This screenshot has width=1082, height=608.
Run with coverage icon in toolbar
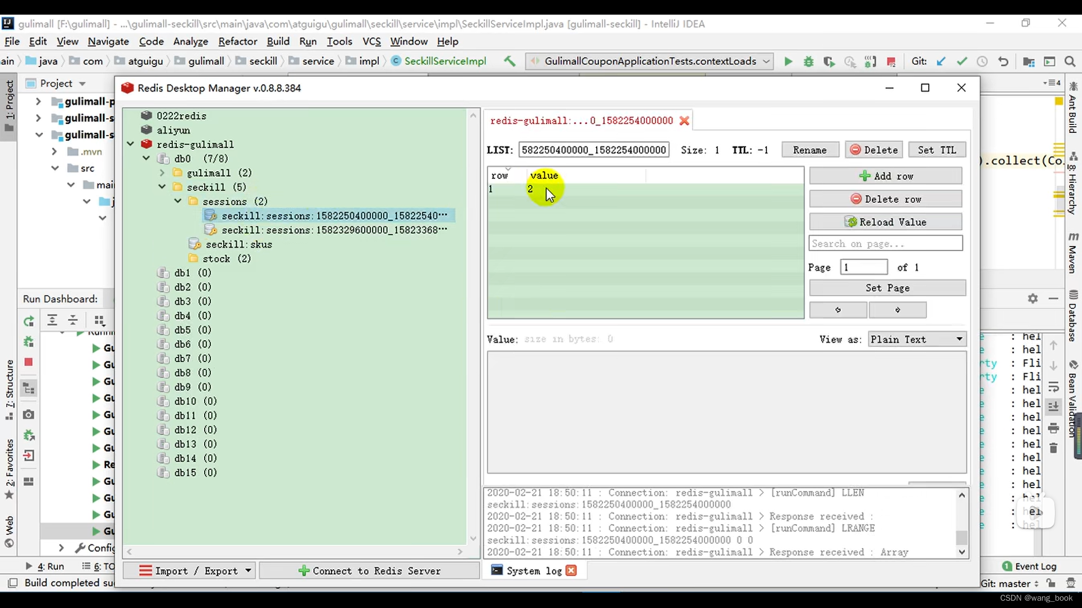pos(829,61)
